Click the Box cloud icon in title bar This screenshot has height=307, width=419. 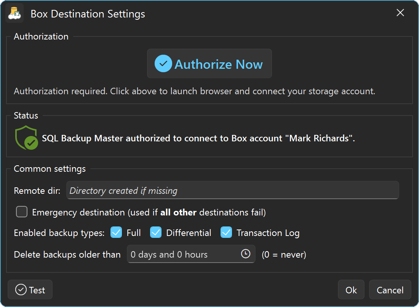14,13
